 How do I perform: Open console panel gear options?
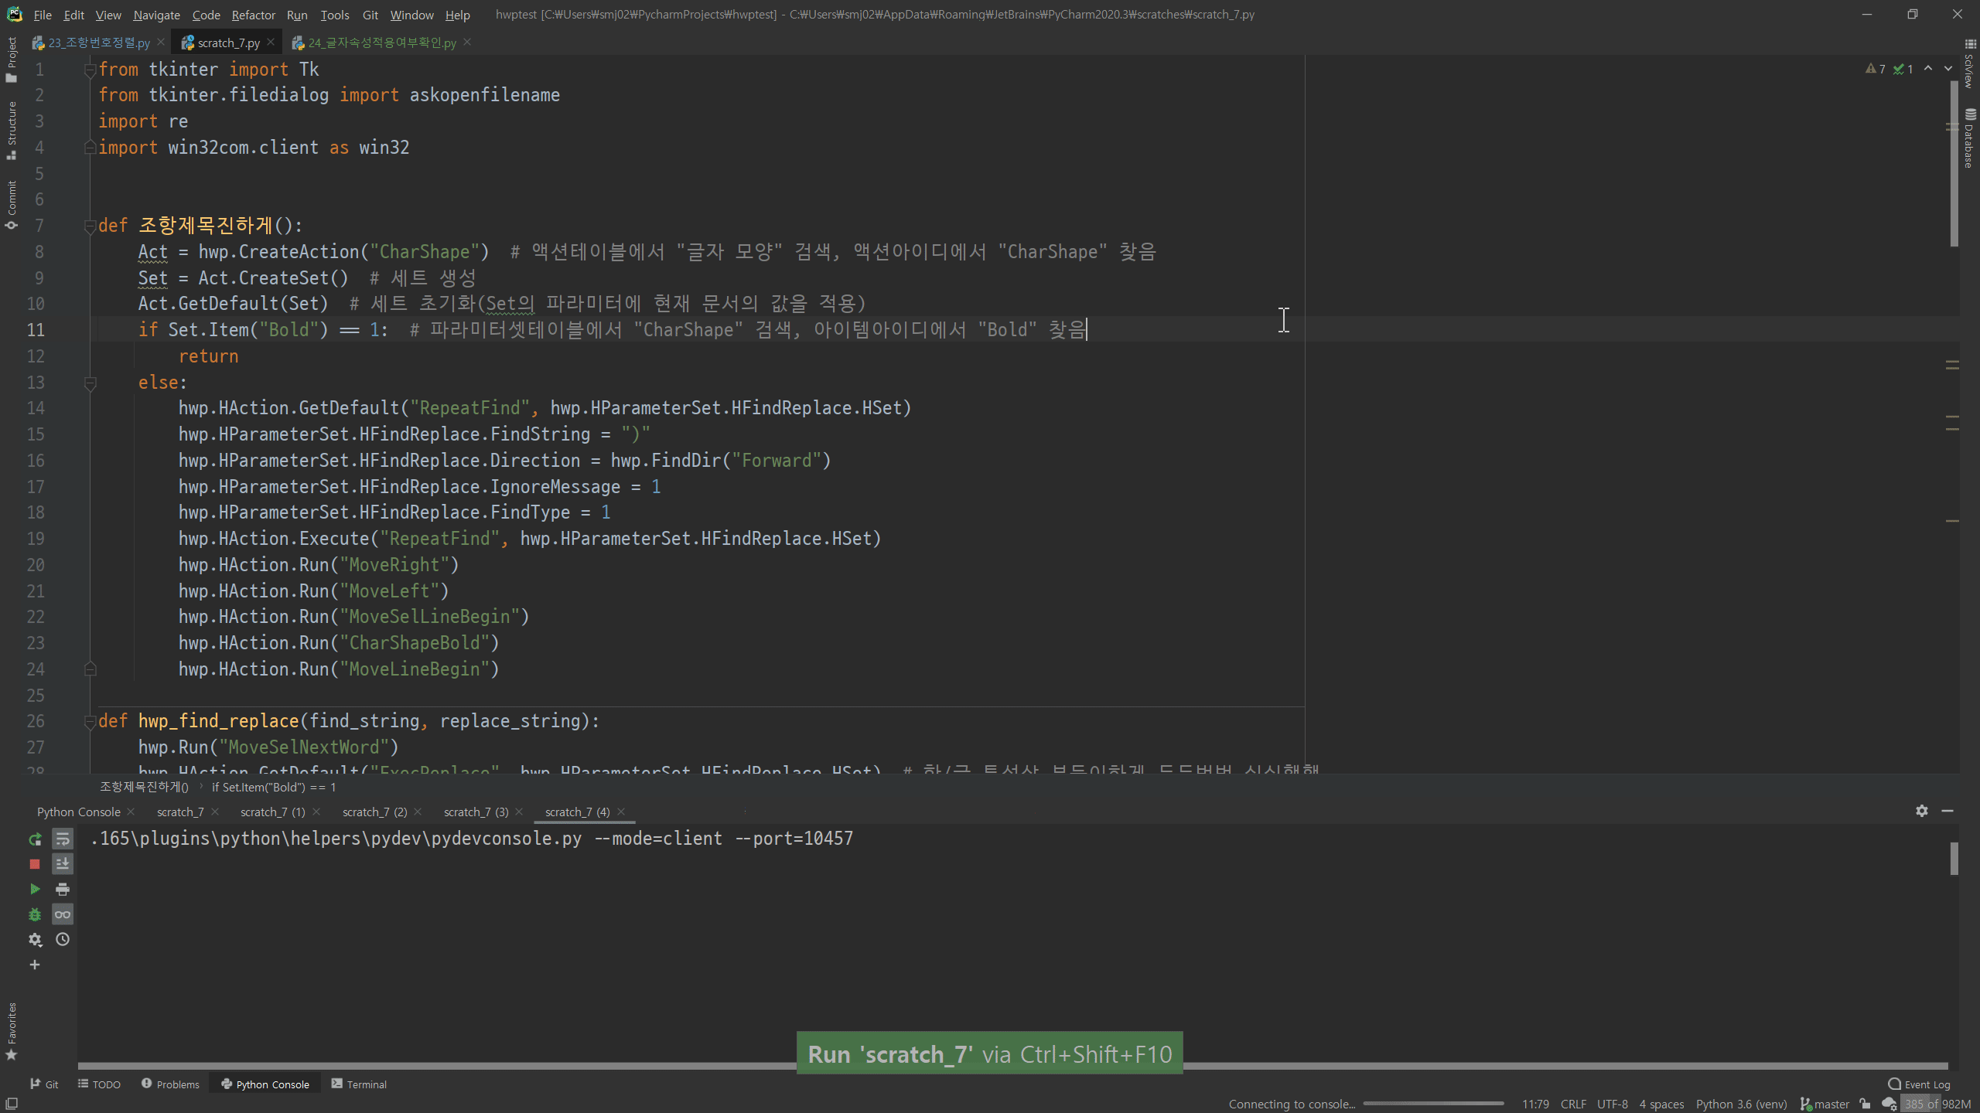coord(1922,811)
